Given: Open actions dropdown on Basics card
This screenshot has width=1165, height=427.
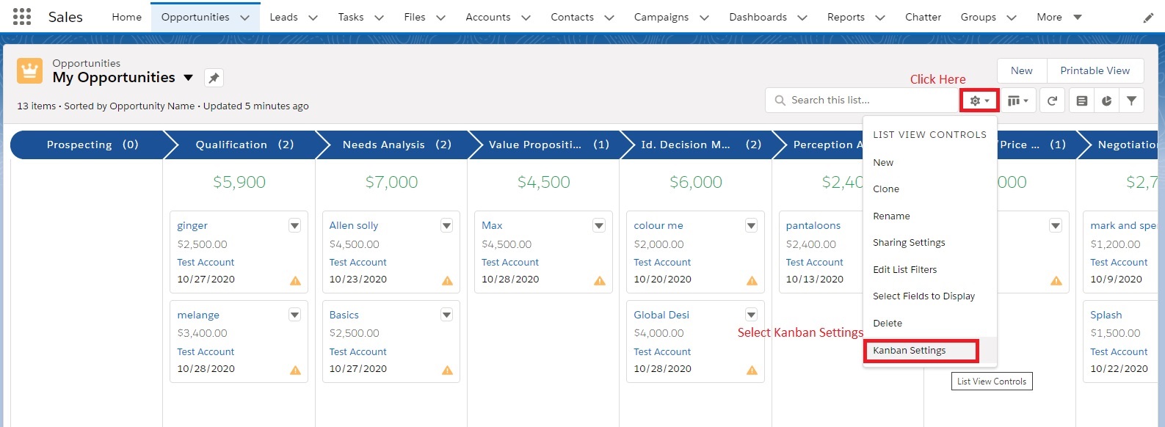Looking at the screenshot, I should pos(446,315).
